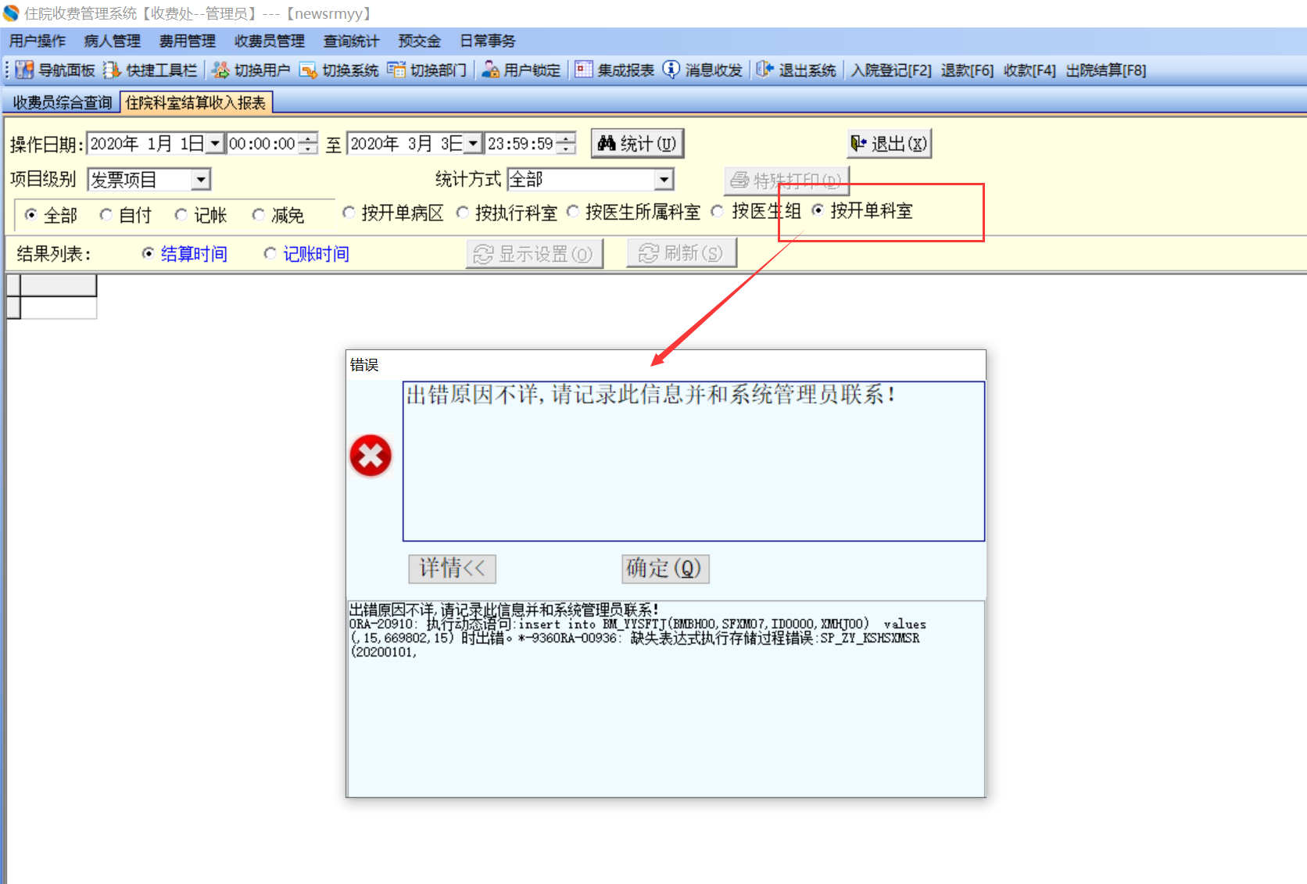The height and width of the screenshot is (884, 1307).
Task: Click the 退出系统 exit system icon
Action: [x=765, y=70]
